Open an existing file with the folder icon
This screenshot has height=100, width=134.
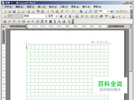(x=9, y=11)
